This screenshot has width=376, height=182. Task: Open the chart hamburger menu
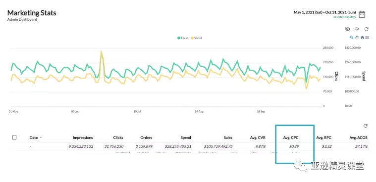coord(367,38)
